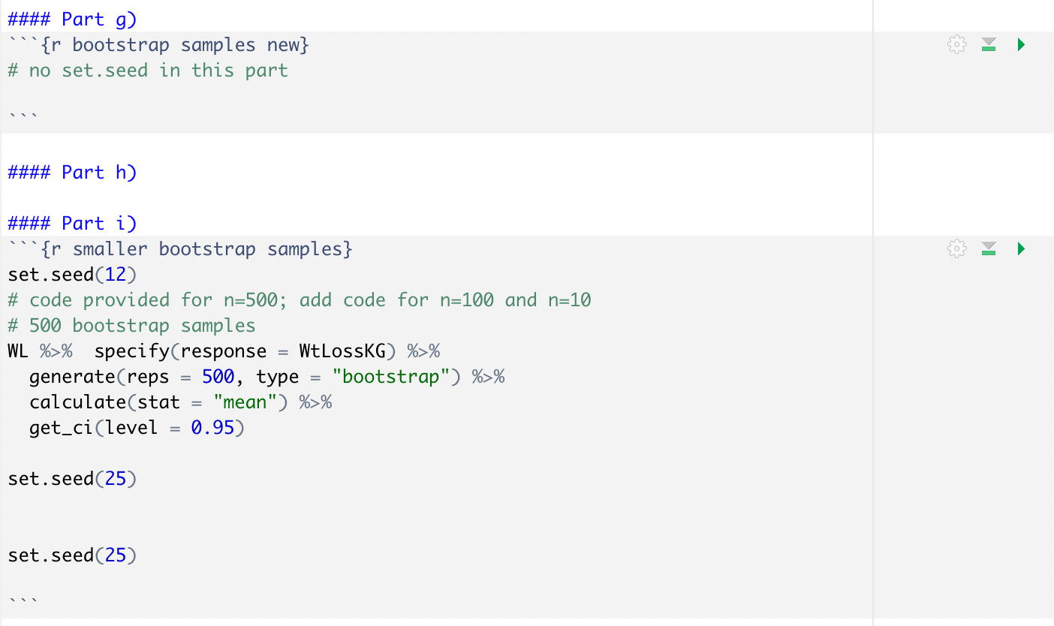Click the comment 'code provided for n=500'
The image size is (1054, 626).
tap(158, 300)
